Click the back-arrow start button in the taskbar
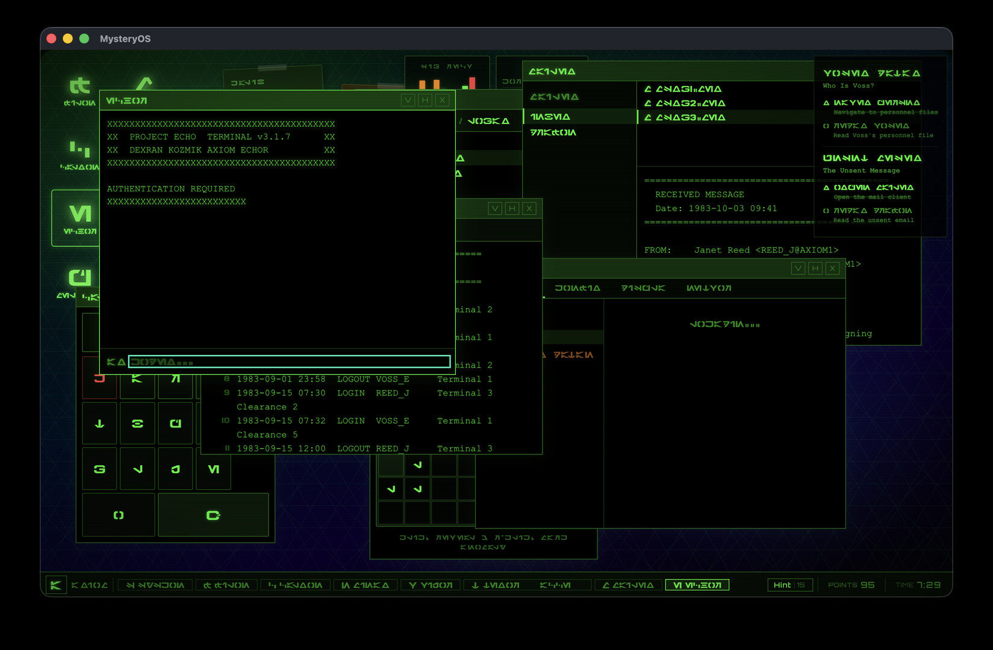This screenshot has height=650, width=993. click(x=56, y=584)
